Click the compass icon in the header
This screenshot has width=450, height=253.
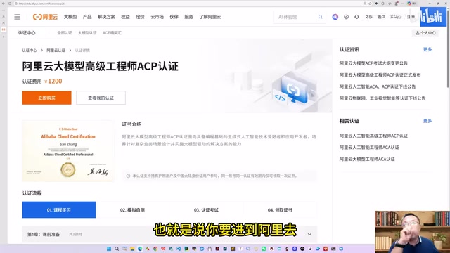346,17
